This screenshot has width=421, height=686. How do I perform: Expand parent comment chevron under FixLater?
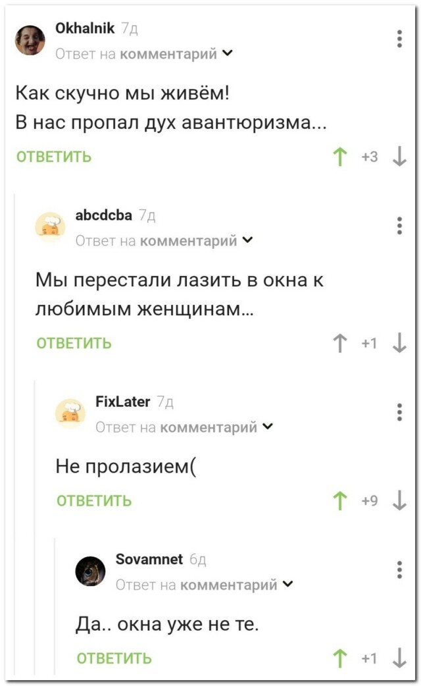pyautogui.click(x=268, y=427)
